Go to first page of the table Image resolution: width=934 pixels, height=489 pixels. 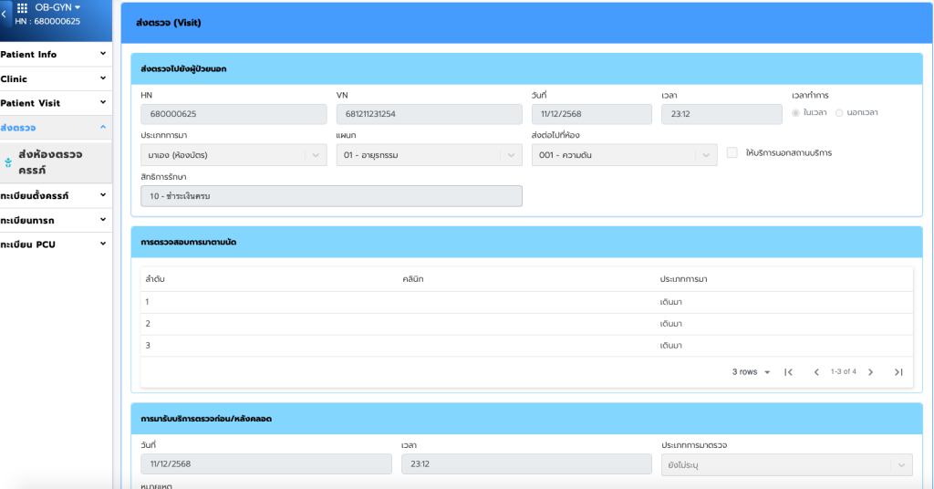click(789, 372)
